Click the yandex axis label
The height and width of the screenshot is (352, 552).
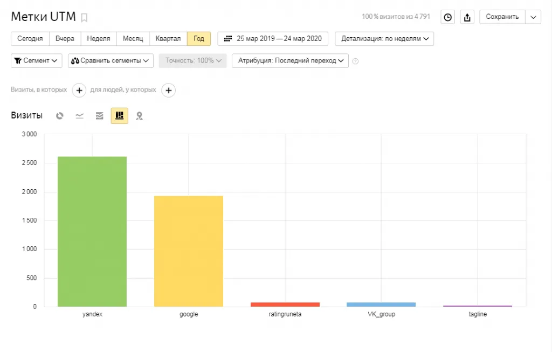point(92,314)
